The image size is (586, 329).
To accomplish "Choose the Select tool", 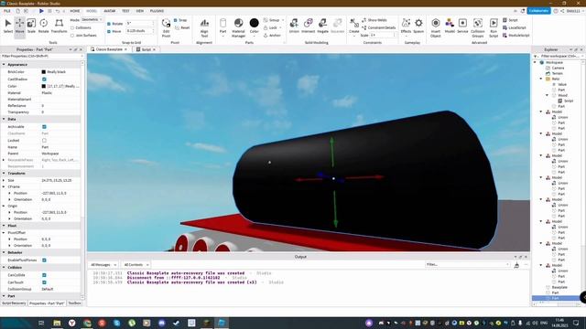I will [8, 27].
